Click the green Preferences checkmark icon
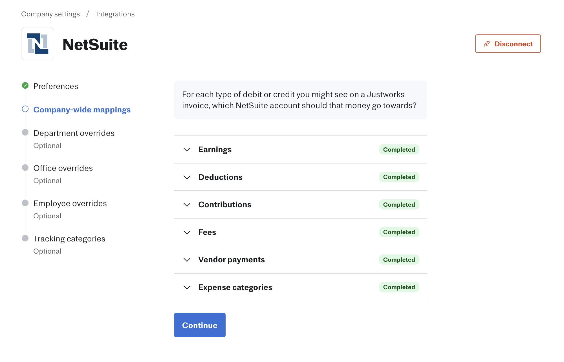This screenshot has width=564, height=362. click(25, 85)
